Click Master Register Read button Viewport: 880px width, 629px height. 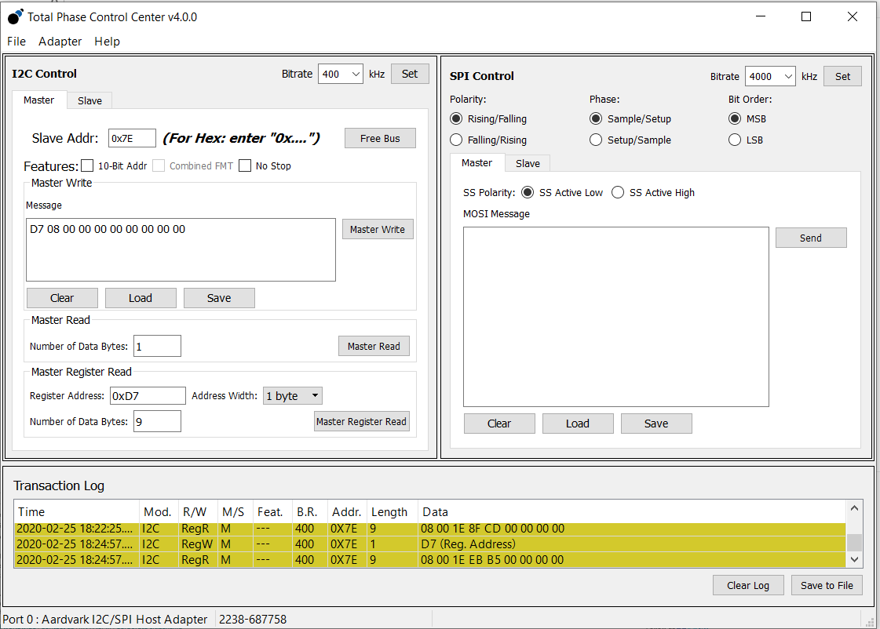click(361, 421)
